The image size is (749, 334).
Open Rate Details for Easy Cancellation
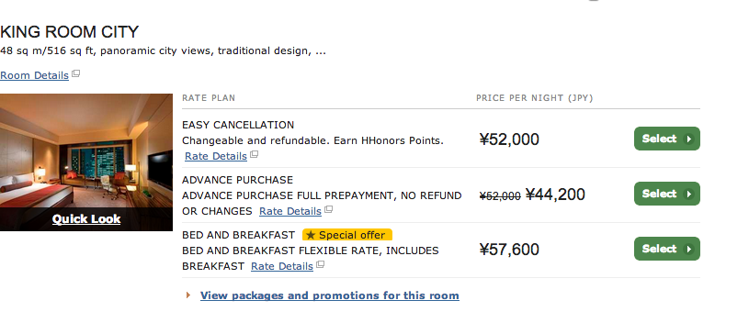pyautogui.click(x=216, y=156)
